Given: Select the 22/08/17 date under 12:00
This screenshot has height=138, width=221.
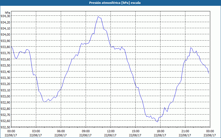Looking at the screenshot, I should coord(110,135).
